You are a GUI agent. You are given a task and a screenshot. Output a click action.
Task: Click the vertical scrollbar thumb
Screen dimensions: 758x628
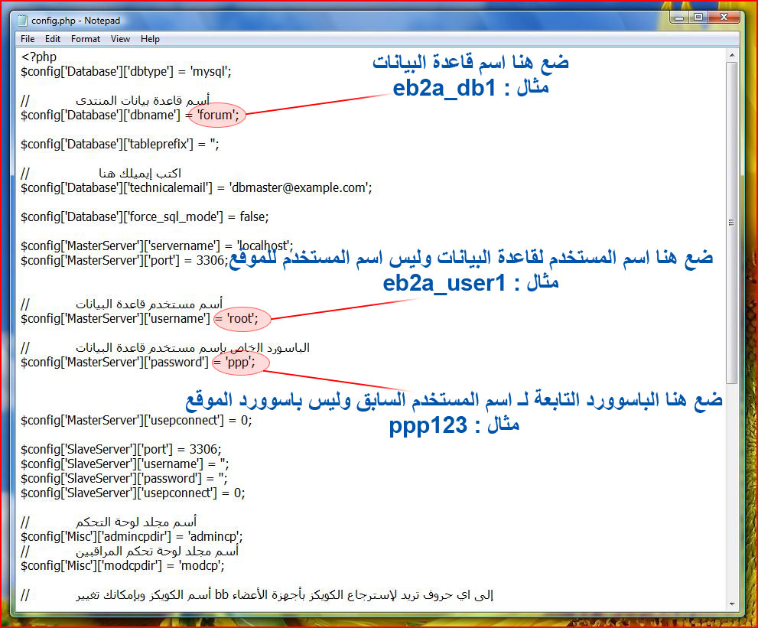732,222
